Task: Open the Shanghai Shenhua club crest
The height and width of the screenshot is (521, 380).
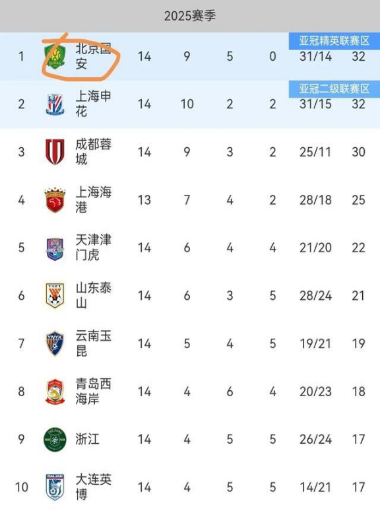Action: pyautogui.click(x=55, y=104)
